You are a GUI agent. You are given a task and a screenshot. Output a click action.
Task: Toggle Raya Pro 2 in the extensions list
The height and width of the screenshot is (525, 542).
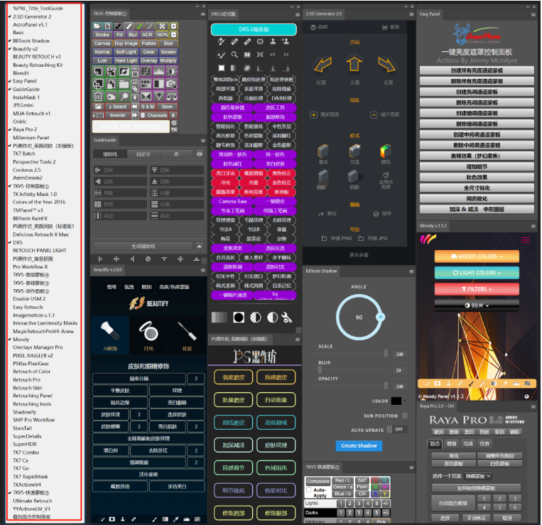pyautogui.click(x=25, y=129)
